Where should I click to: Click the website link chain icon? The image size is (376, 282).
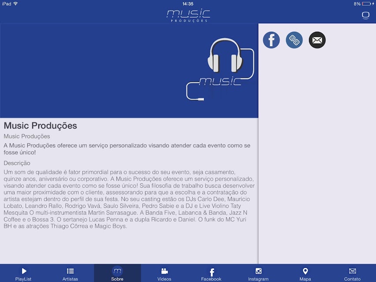click(294, 40)
